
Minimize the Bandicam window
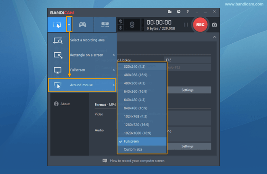(x=205, y=12)
